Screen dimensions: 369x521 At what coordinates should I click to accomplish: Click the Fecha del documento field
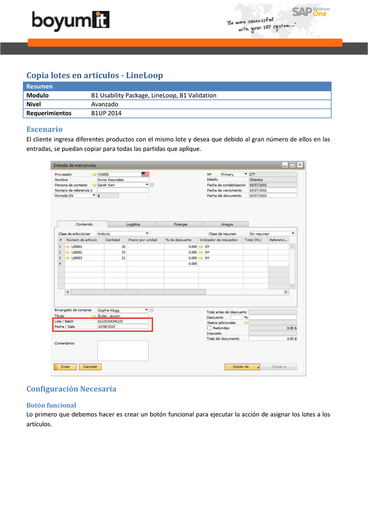pyautogui.click(x=273, y=196)
